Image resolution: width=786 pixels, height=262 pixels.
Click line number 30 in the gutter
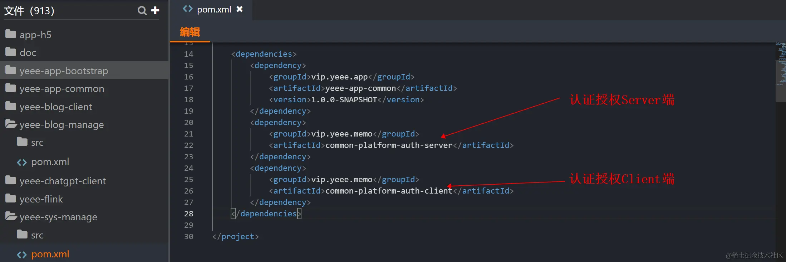pos(188,237)
